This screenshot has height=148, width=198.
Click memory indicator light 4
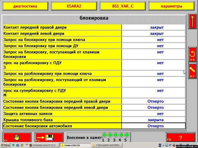click(121, 135)
